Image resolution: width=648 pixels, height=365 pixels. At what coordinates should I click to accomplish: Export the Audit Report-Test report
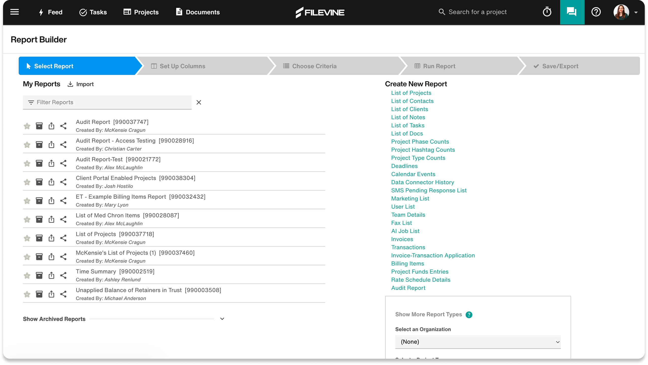(x=51, y=163)
